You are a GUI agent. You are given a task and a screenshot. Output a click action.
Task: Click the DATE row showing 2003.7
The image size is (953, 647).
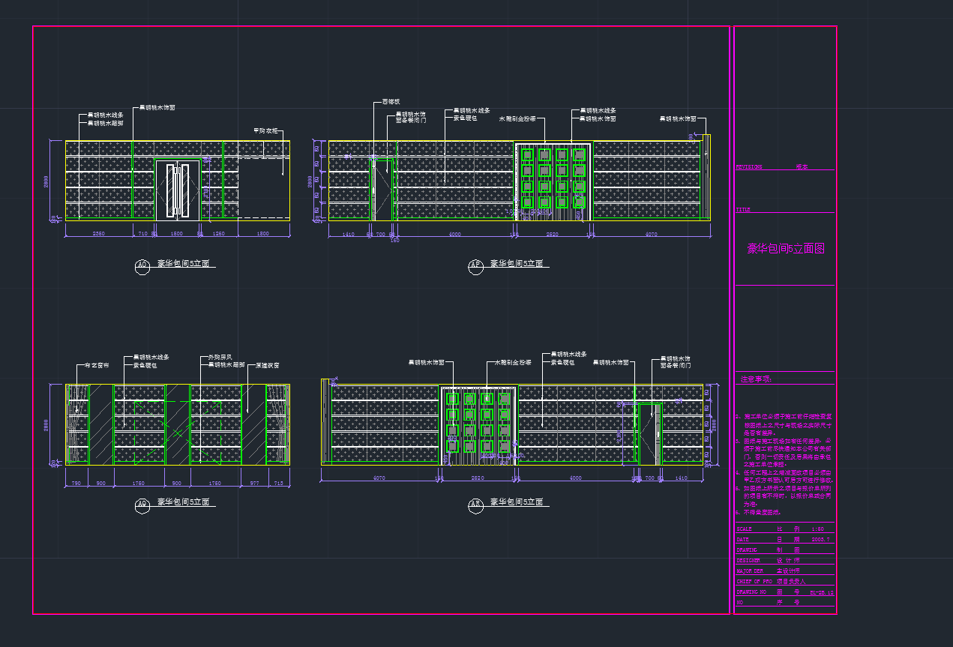point(784,539)
